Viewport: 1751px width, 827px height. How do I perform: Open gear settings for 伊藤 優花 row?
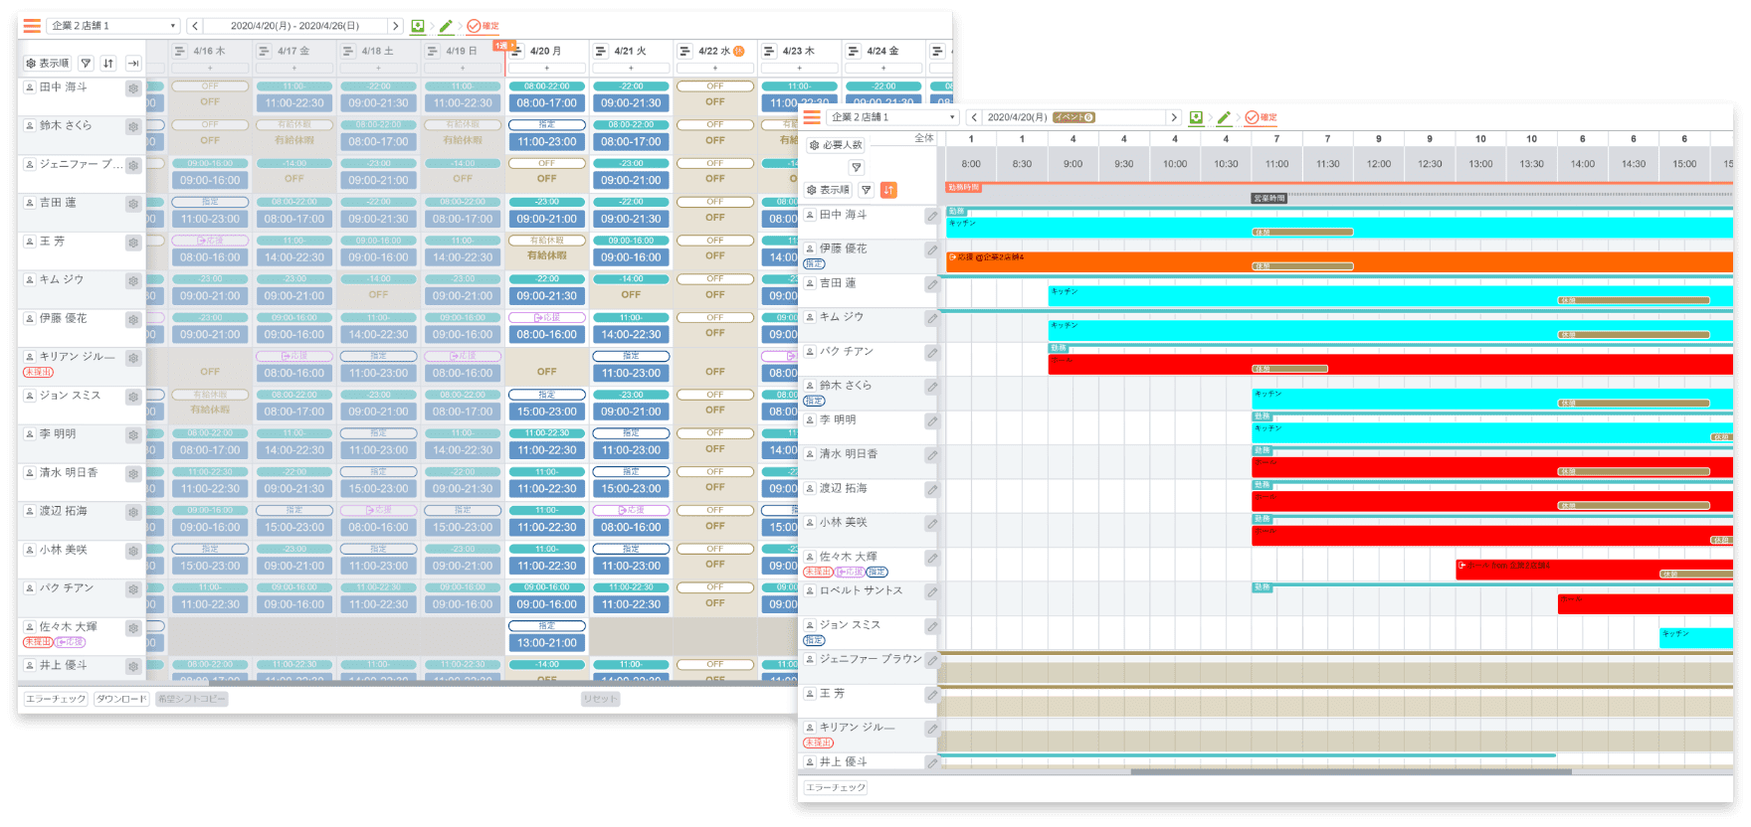132,320
